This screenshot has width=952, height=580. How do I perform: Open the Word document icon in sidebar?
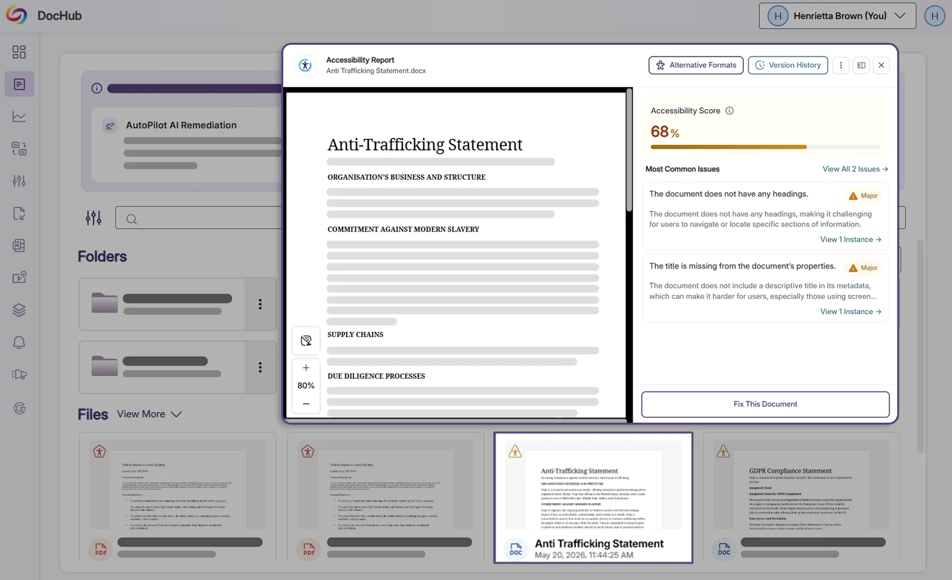19,246
